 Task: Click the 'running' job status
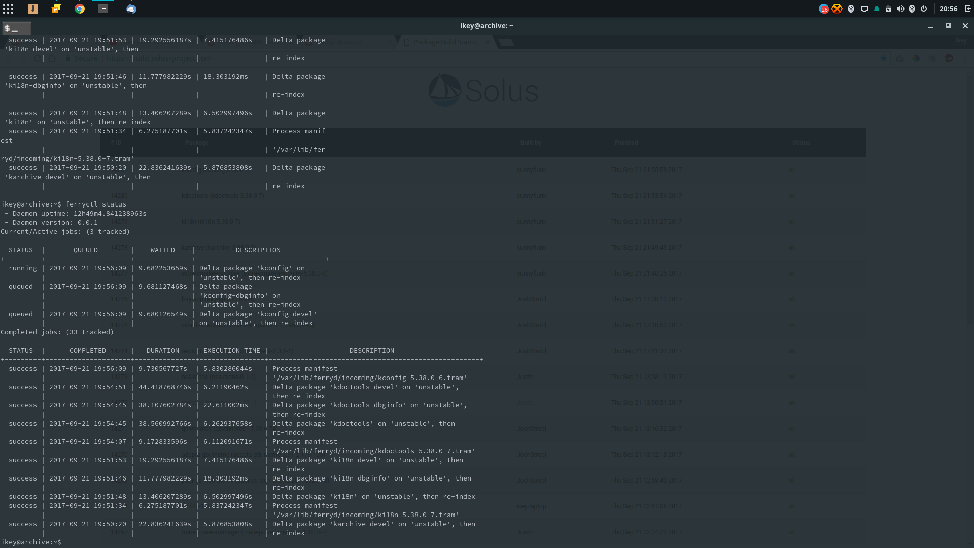tap(23, 268)
